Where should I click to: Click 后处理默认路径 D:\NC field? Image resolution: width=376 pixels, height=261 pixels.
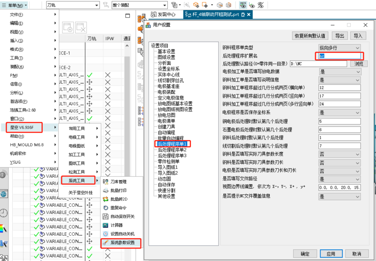[318, 64]
